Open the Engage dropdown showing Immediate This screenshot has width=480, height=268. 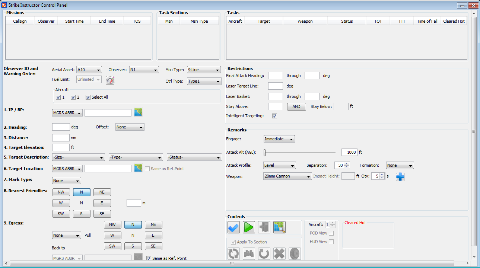(x=279, y=139)
